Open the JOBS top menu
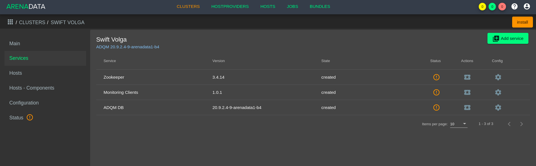Screen dimensions: 536x166 coord(292,6)
